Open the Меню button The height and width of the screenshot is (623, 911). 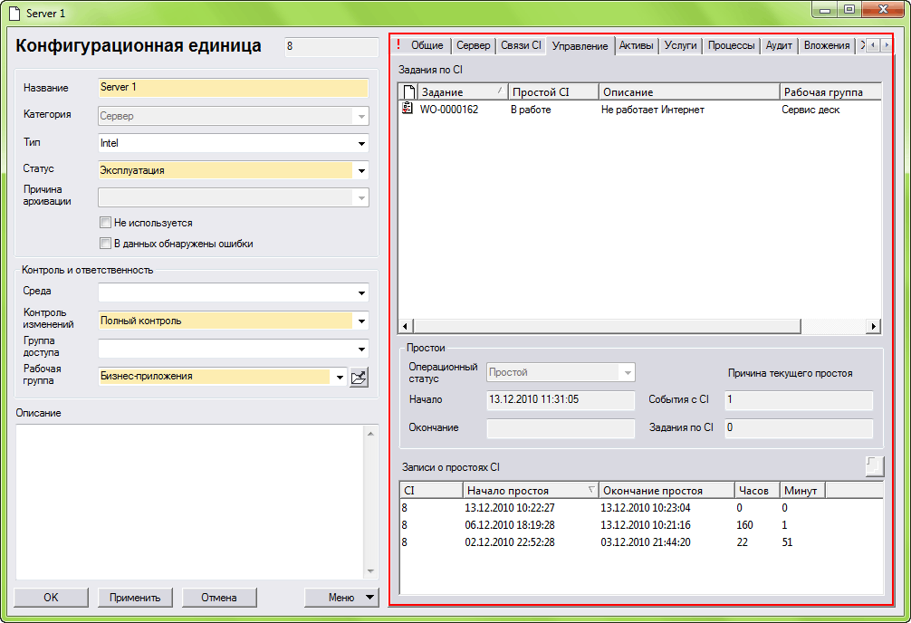pyautogui.click(x=341, y=598)
